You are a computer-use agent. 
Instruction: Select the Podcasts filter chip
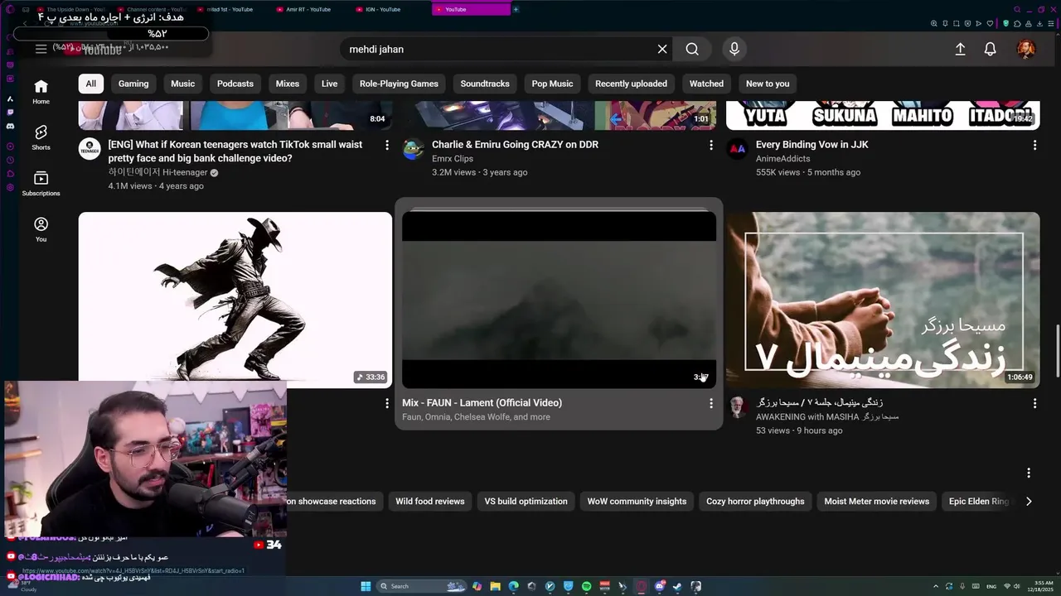click(235, 84)
